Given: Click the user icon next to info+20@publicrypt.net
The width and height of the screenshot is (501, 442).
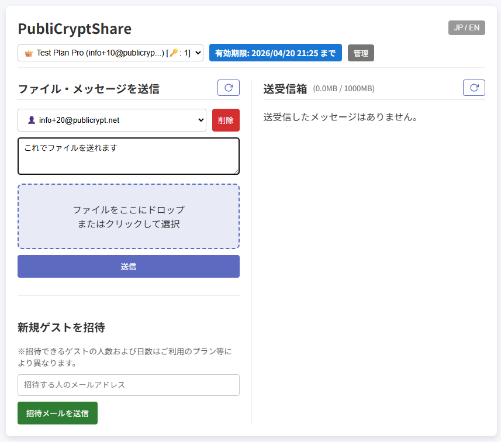Looking at the screenshot, I should [32, 120].
